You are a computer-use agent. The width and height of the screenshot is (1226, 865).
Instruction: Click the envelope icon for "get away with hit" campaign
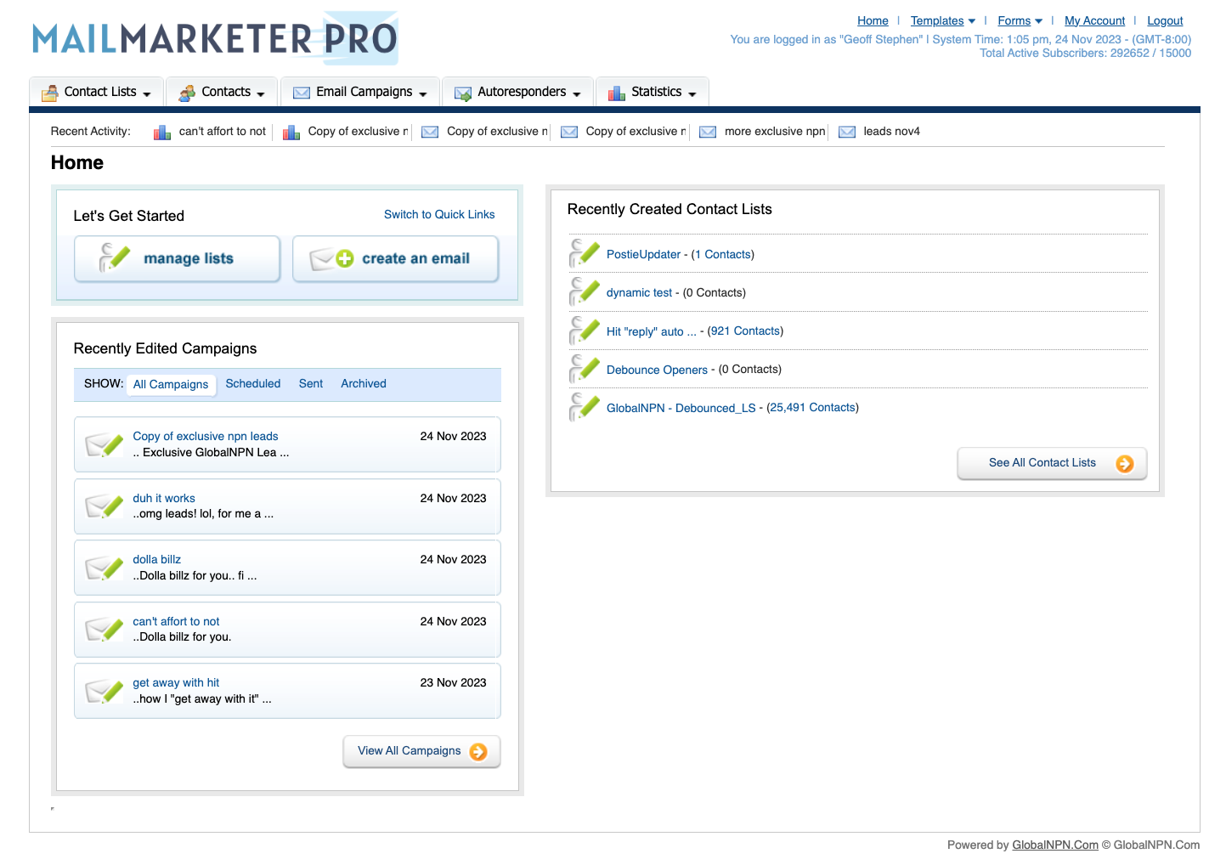(x=105, y=692)
